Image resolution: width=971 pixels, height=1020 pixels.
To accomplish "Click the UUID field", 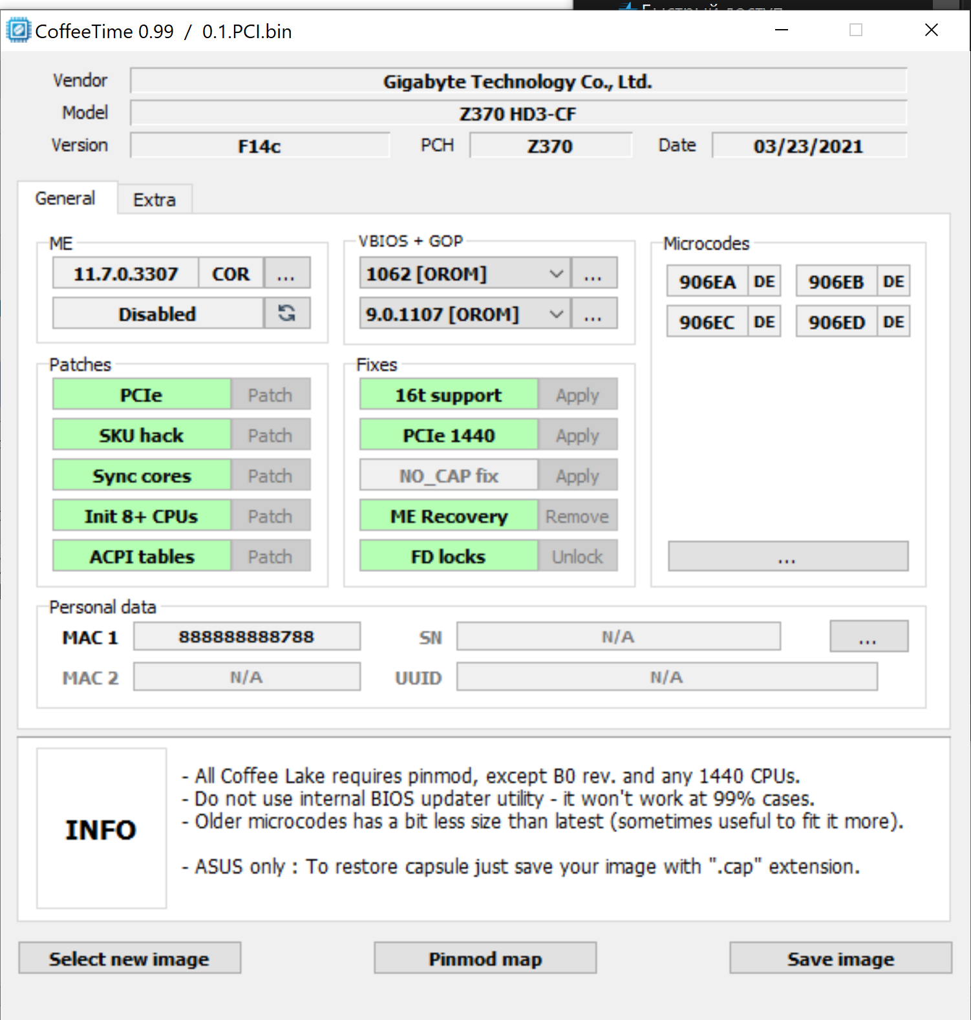I will coord(667,677).
